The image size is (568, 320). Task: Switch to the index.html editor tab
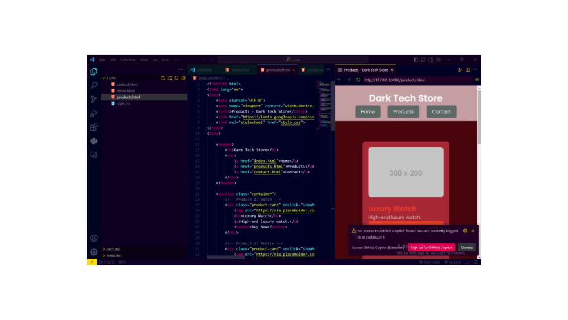click(x=240, y=70)
